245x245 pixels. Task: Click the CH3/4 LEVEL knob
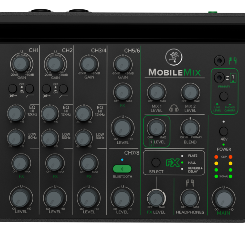pos(89,198)
